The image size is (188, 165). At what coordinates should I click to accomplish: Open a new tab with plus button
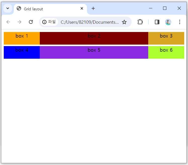[93, 8]
